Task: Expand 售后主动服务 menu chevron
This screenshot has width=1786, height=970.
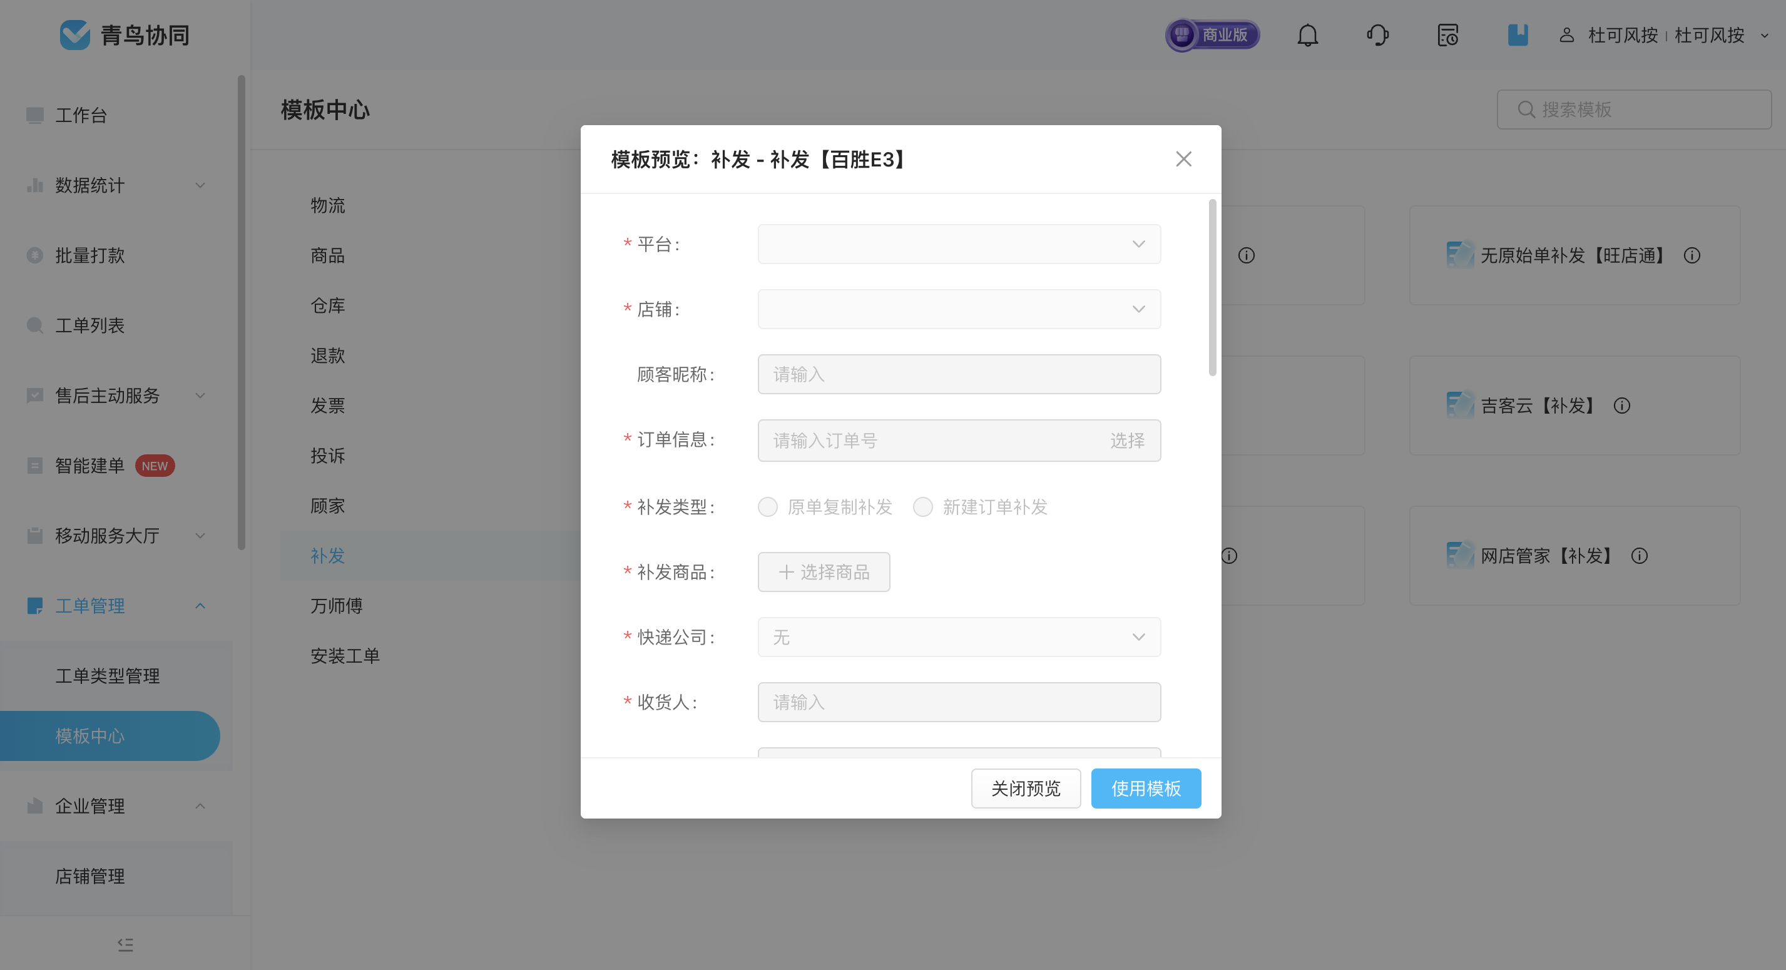Action: (200, 396)
